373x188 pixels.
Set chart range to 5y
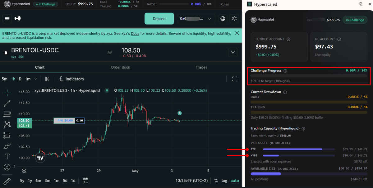coord(22,181)
